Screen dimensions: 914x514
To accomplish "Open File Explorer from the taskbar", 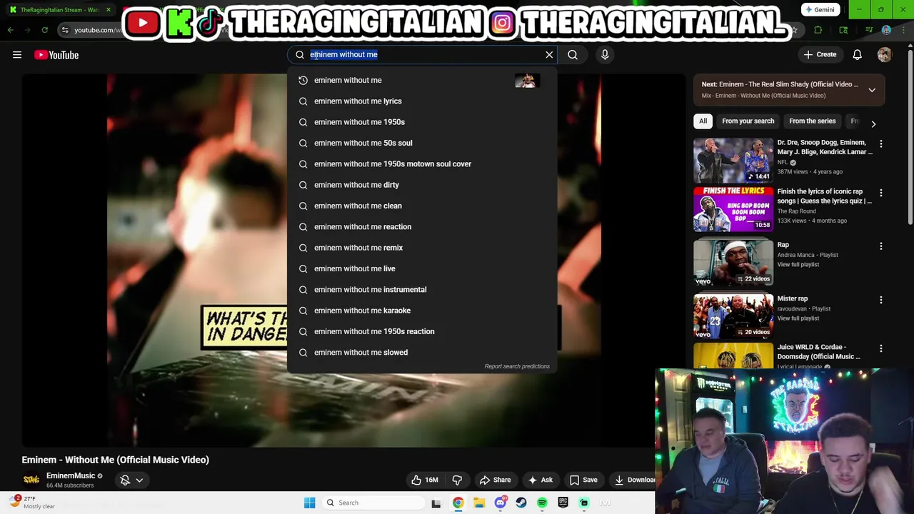I will click(x=479, y=503).
